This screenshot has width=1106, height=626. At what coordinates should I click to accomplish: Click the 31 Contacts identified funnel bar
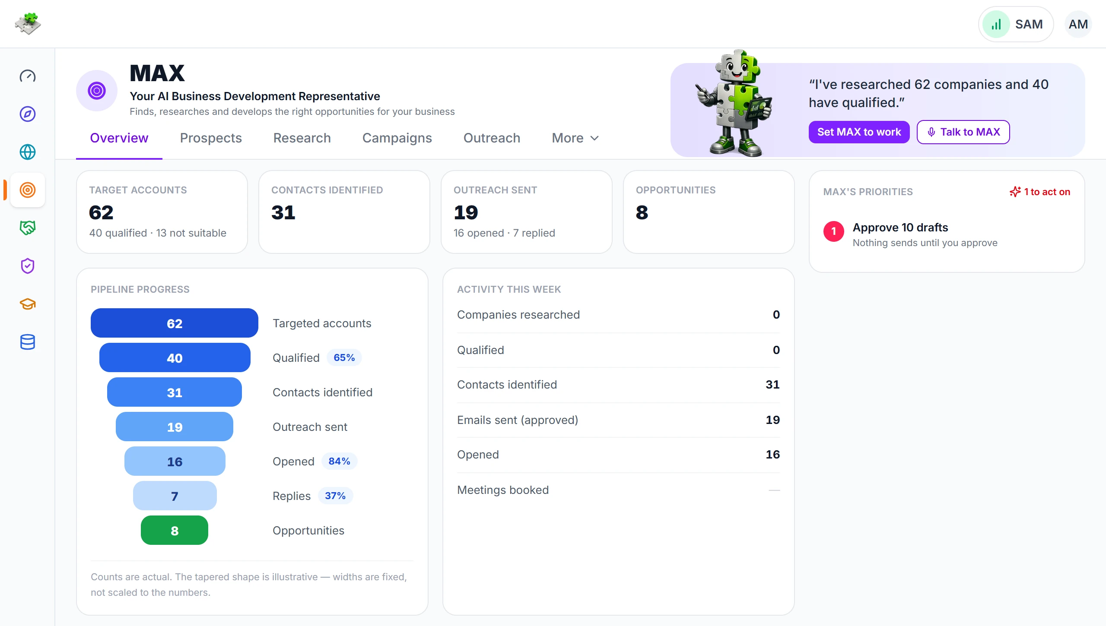coord(175,392)
